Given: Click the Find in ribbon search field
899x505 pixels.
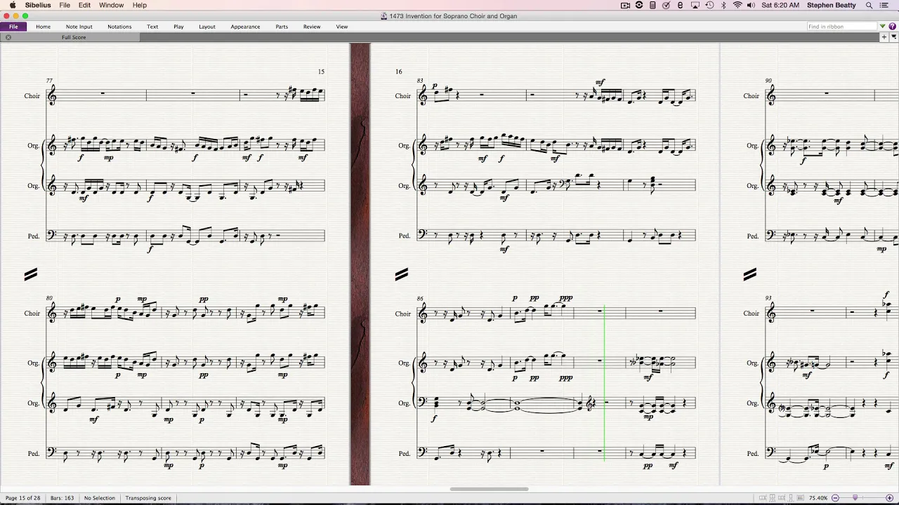Looking at the screenshot, I should point(841,27).
